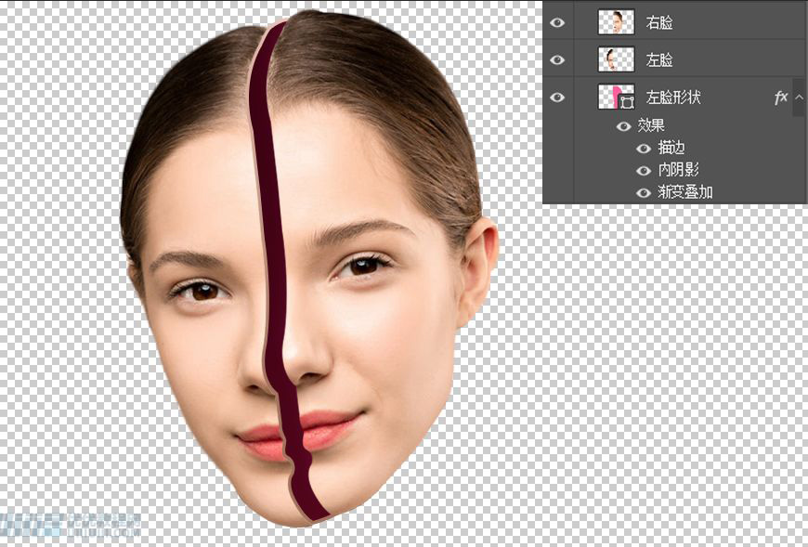The width and height of the screenshot is (808, 547).
Task: Disable the 渐变叠加 effect eye icon
Action: pos(642,193)
